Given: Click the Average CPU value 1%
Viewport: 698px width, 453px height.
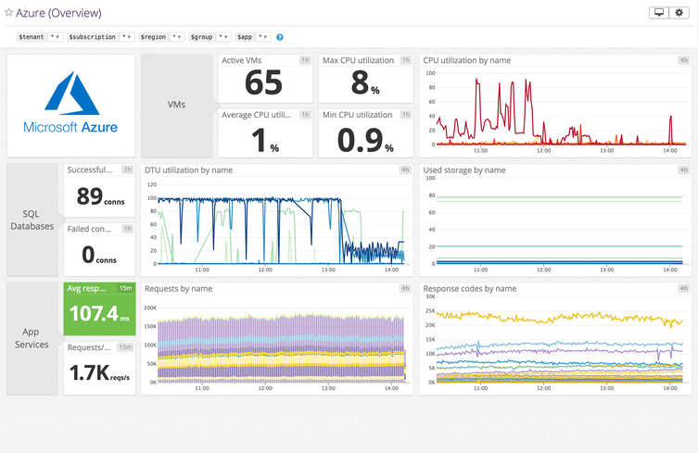Looking at the screenshot, I should [x=265, y=141].
